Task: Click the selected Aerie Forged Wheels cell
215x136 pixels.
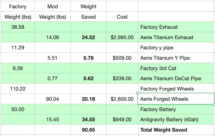Action: (176, 99)
